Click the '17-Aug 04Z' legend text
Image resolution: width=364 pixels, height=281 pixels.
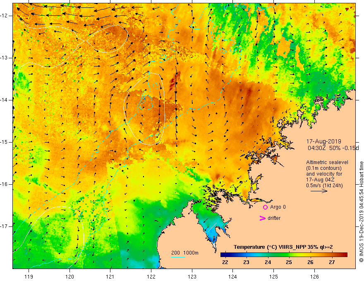pos(321,180)
